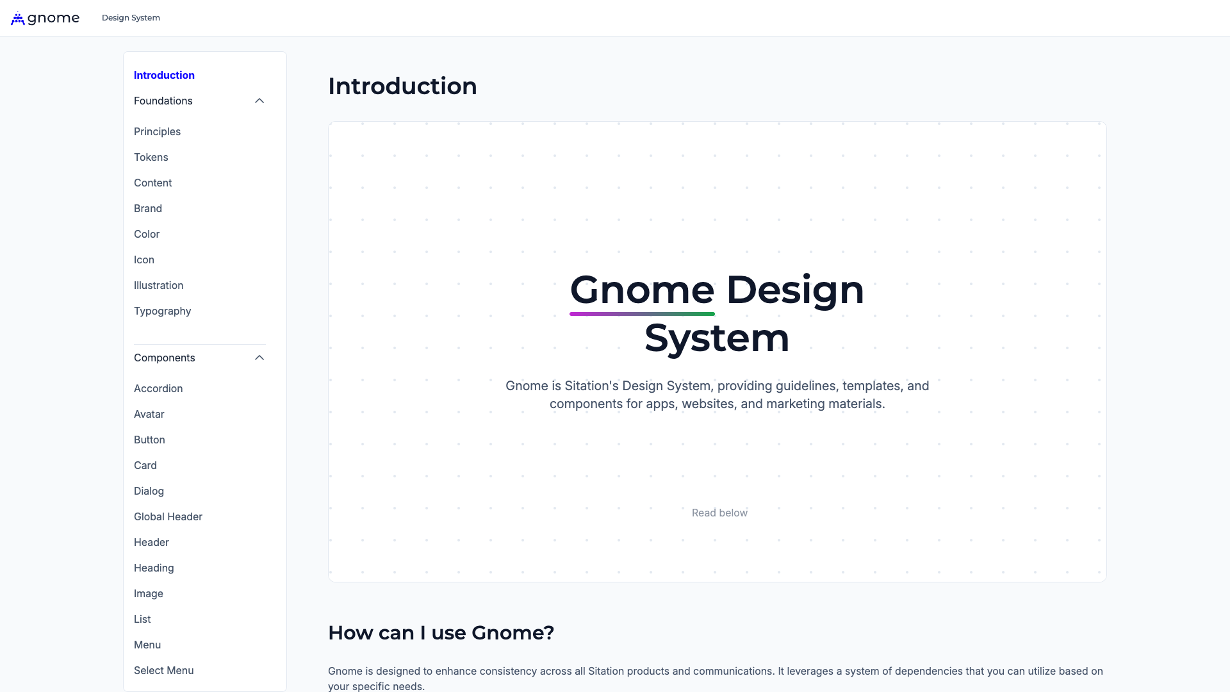Select the Avatar component
The height and width of the screenshot is (692, 1230).
tap(149, 414)
